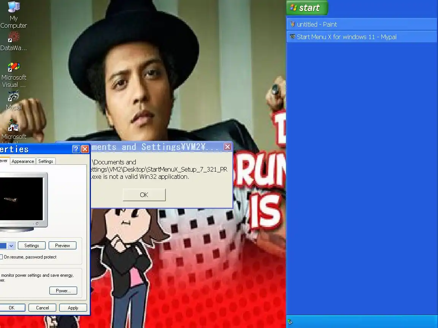Toggle On resume, password protect checkbox
The image size is (438, 328).
point(1,257)
